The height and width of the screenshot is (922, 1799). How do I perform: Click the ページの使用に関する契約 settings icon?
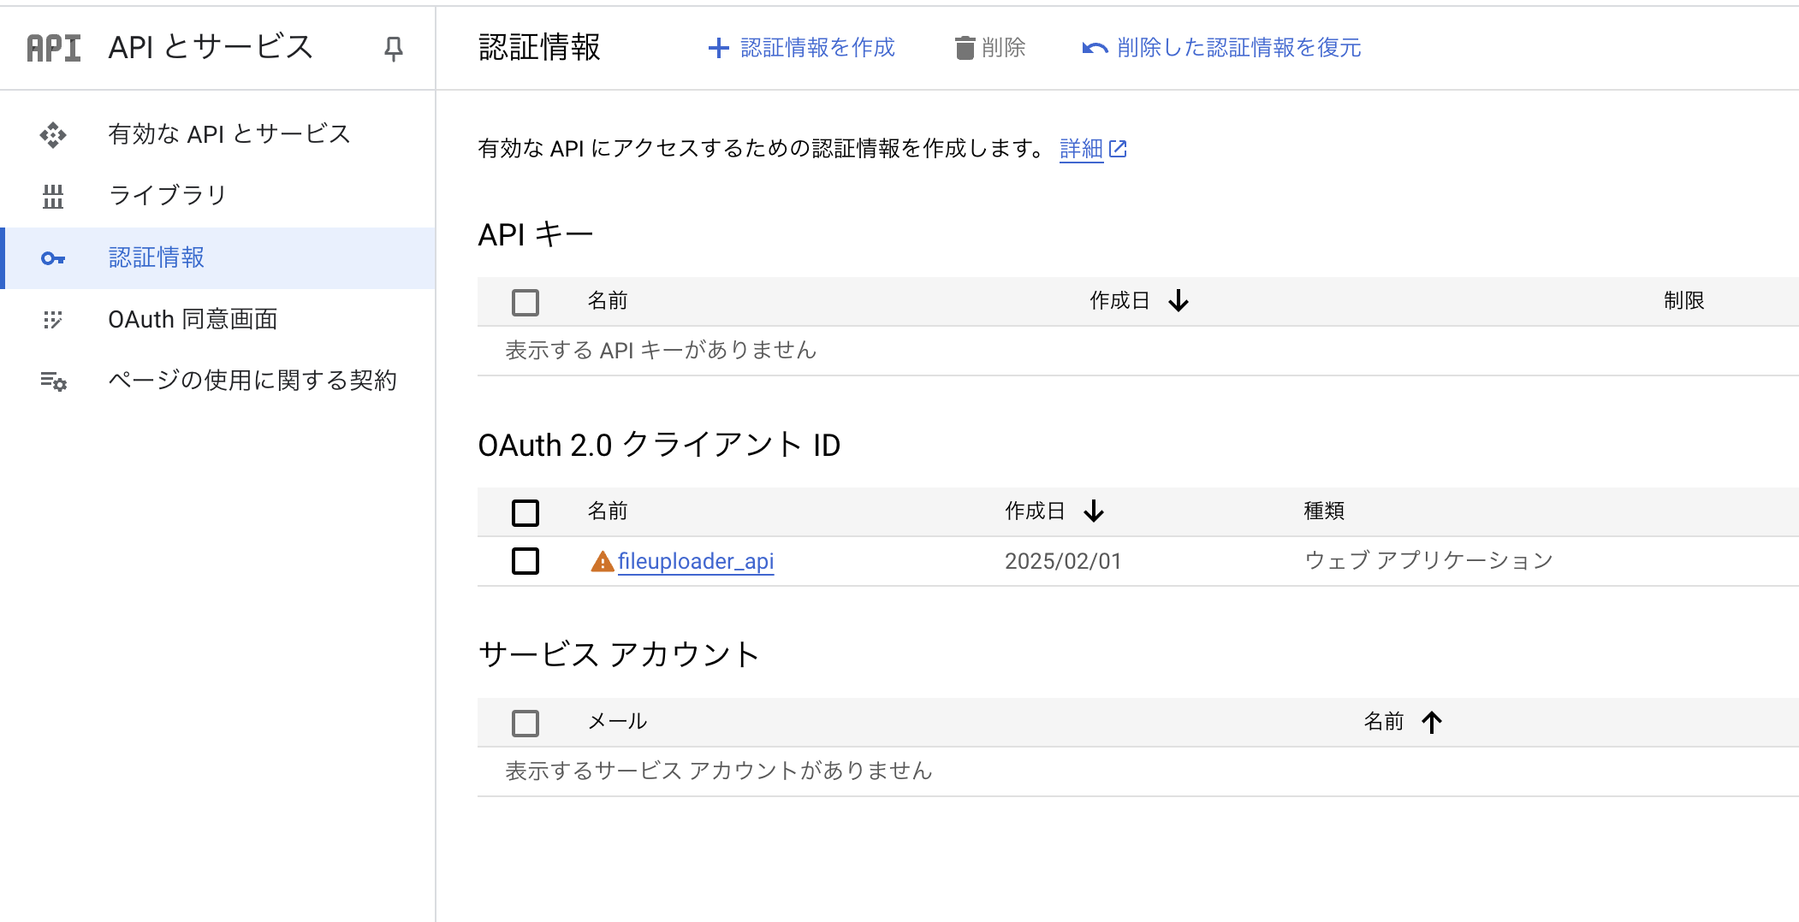coord(53,381)
